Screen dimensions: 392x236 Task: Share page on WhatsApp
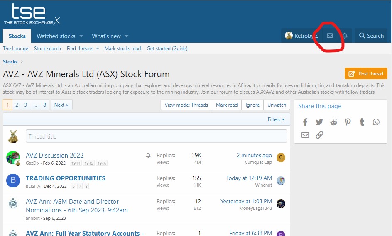tap(376, 122)
